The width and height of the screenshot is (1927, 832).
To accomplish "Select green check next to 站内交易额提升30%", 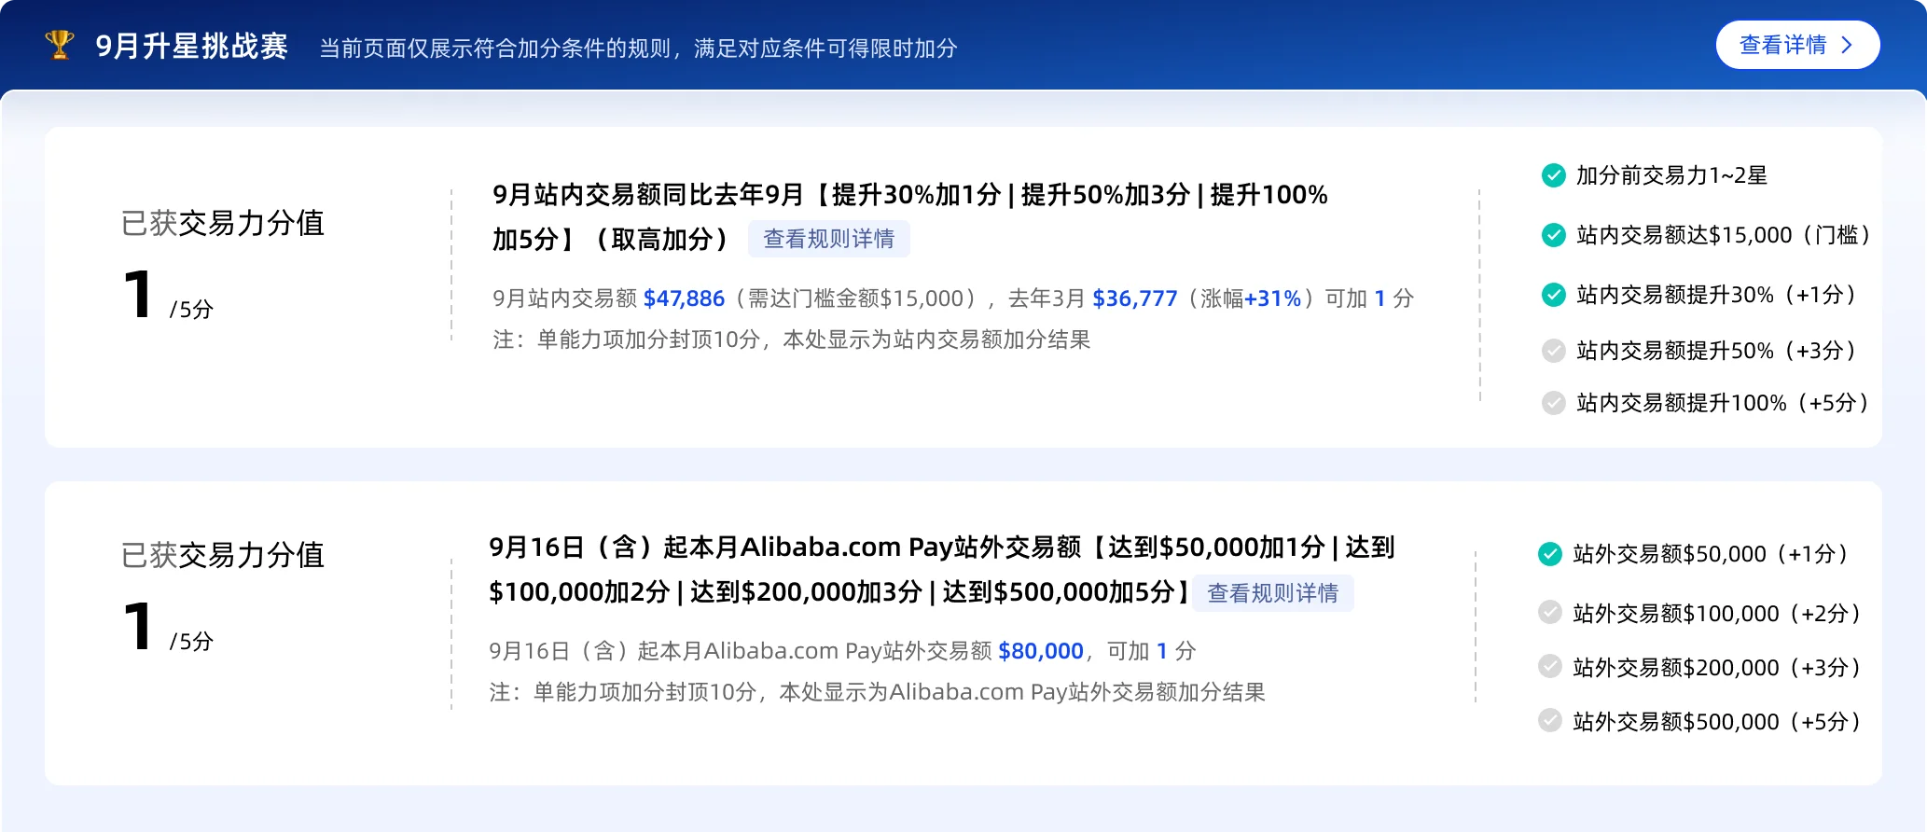I will (x=1553, y=295).
